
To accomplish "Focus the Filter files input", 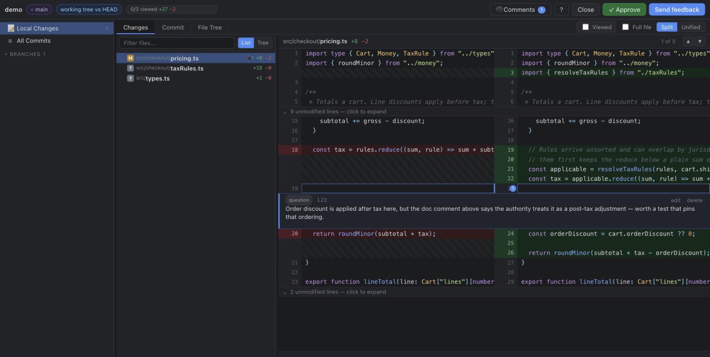I will coord(177,43).
